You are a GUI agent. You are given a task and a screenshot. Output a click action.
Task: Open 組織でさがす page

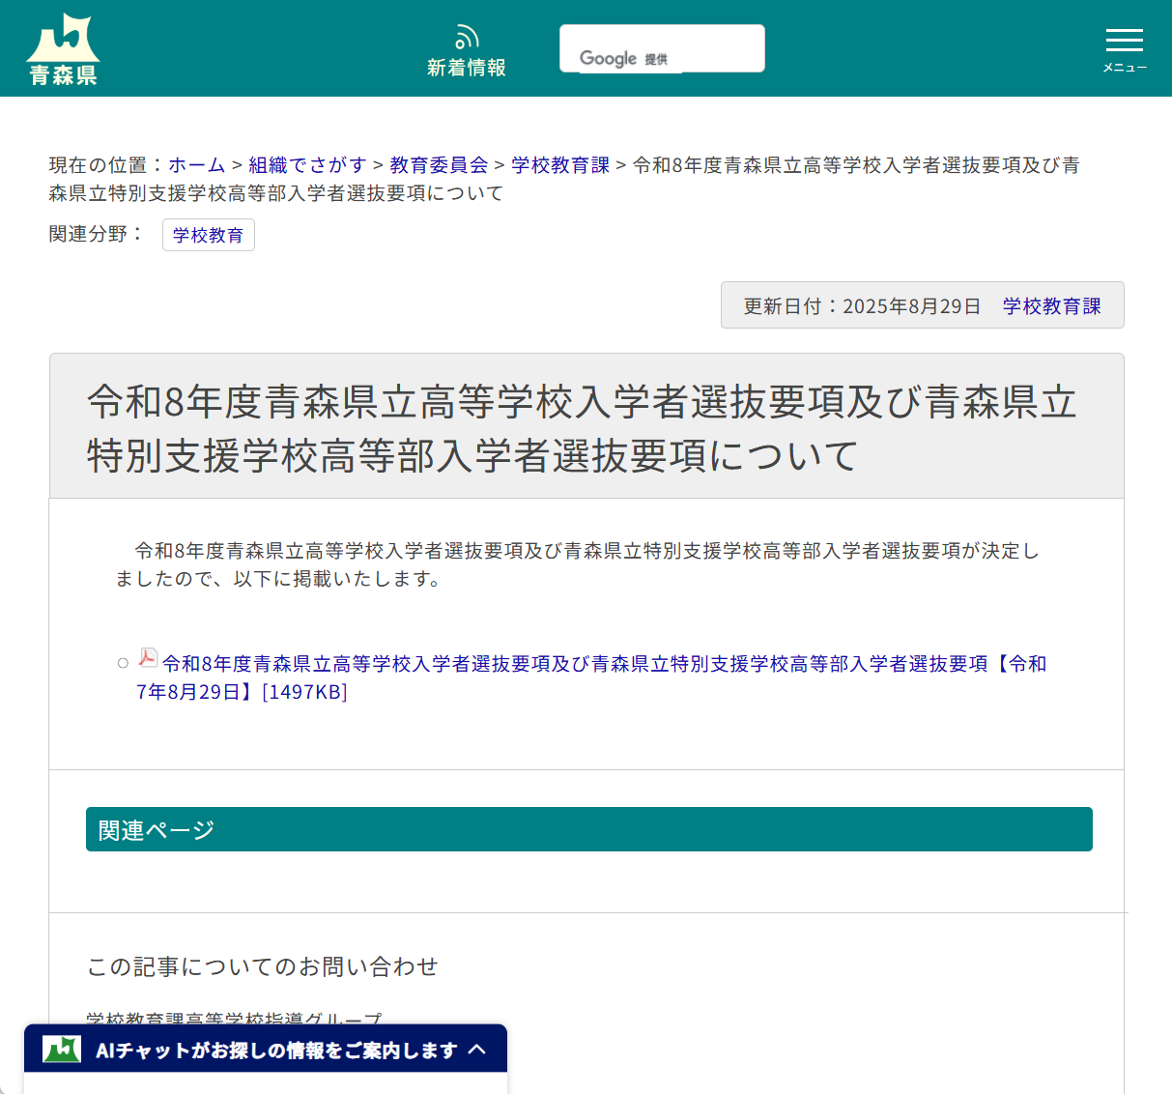[x=304, y=164]
